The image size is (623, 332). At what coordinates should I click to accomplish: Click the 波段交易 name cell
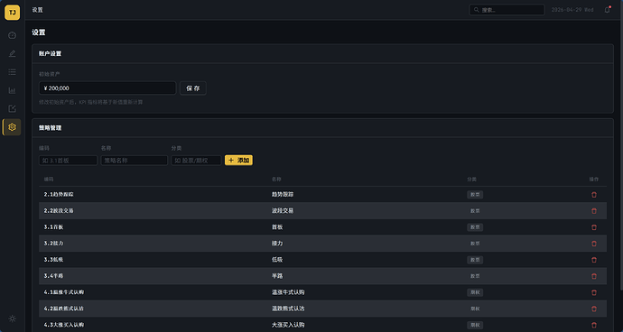tap(283, 211)
